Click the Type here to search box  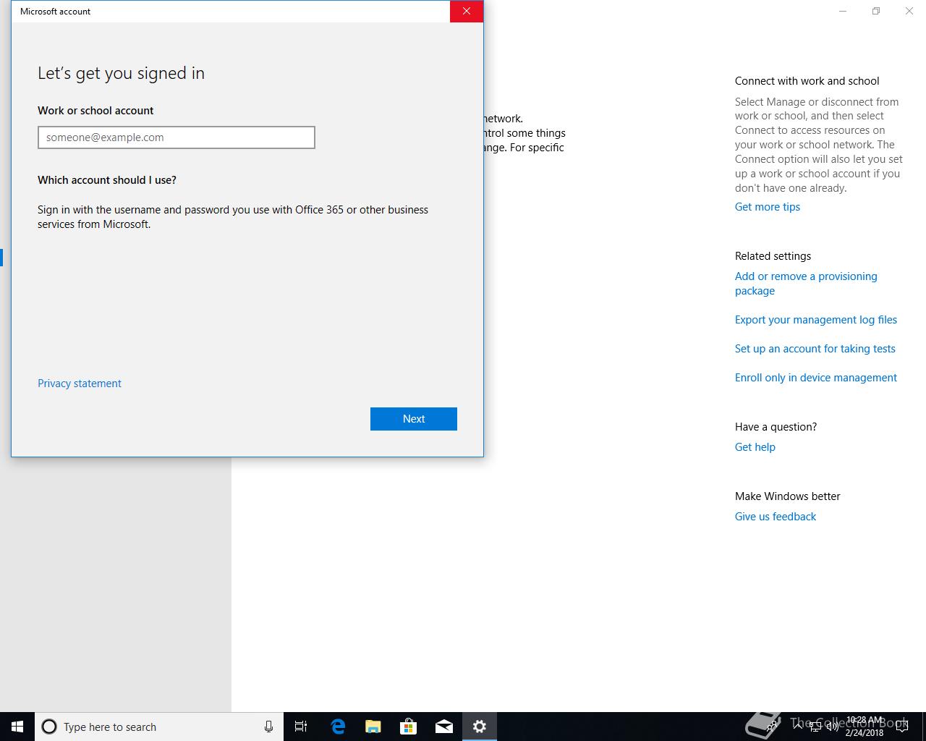pos(159,727)
